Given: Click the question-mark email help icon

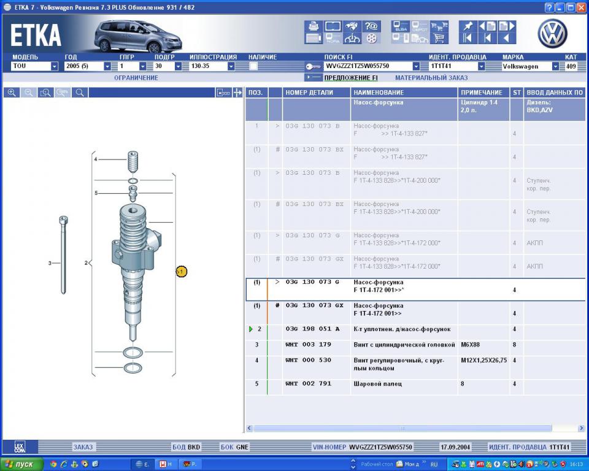Looking at the screenshot, I should point(371,26).
